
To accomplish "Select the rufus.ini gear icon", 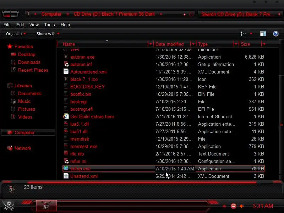I will click(66, 161).
